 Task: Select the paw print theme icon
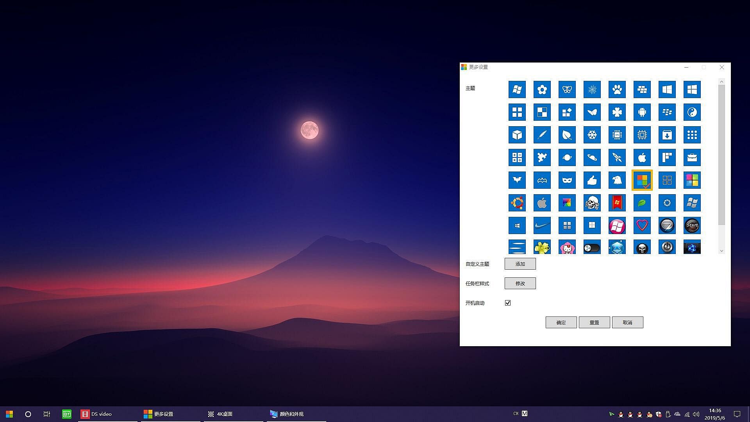tap(617, 89)
